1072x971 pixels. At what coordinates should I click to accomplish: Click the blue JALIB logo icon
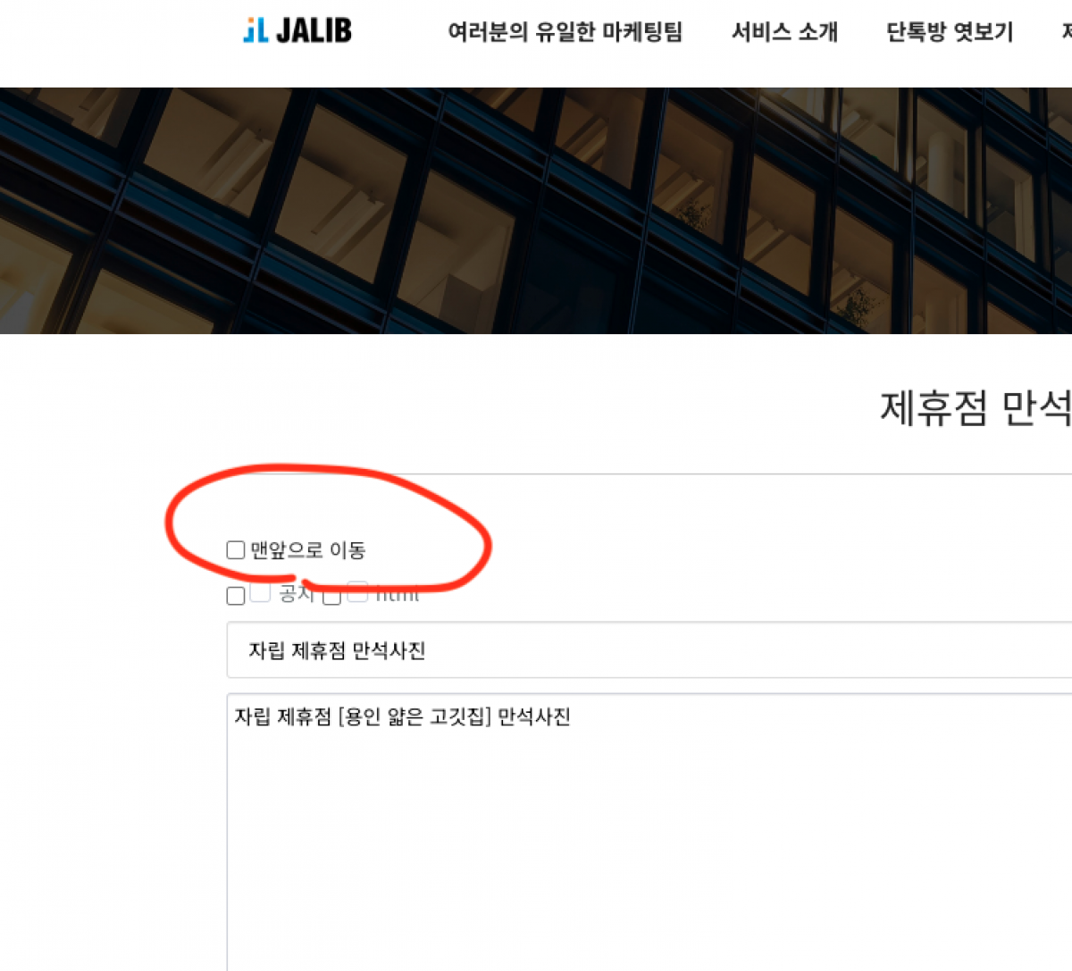(255, 30)
